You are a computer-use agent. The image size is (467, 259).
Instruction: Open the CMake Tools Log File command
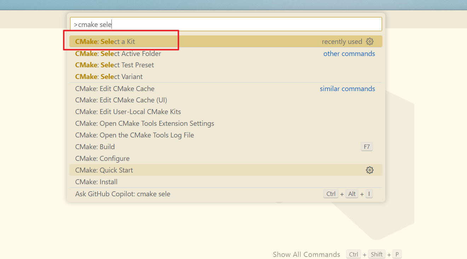tap(226, 135)
